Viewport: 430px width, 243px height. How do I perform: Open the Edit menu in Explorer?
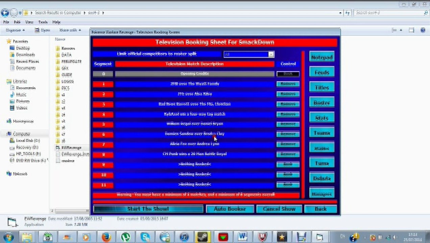click(x=17, y=22)
